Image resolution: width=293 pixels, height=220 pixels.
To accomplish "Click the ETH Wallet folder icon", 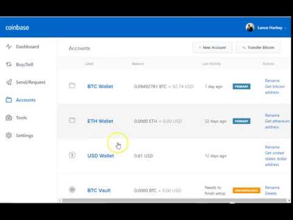I will point(72,120).
